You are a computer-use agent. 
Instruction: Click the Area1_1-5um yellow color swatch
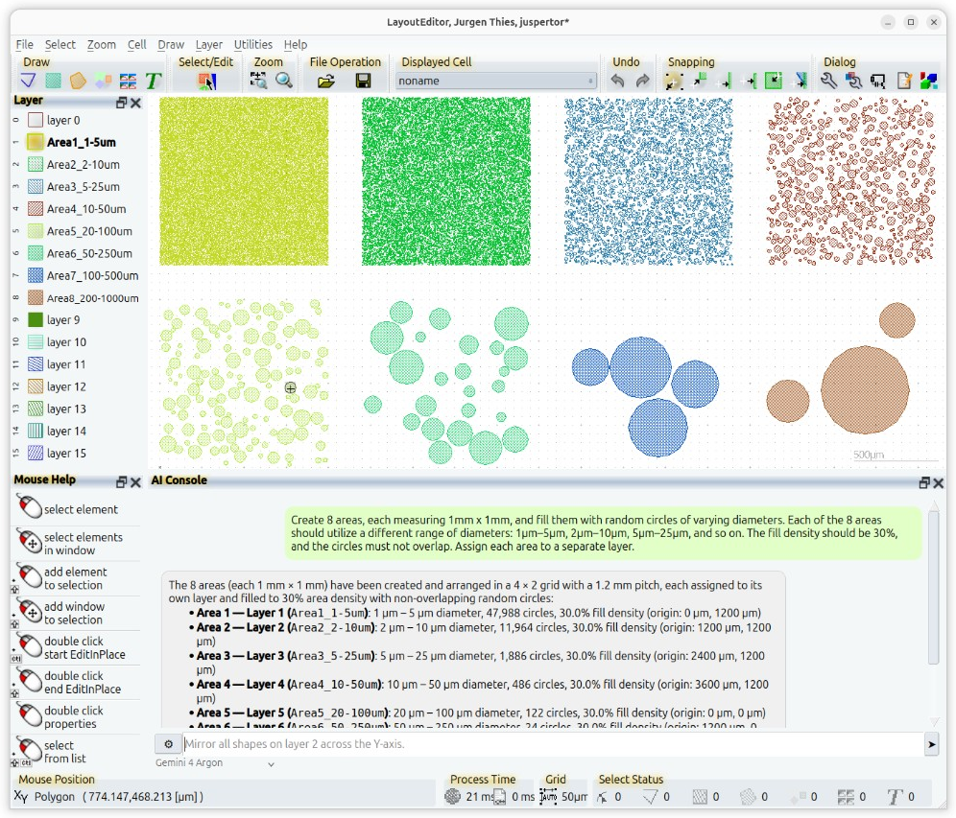click(x=36, y=142)
